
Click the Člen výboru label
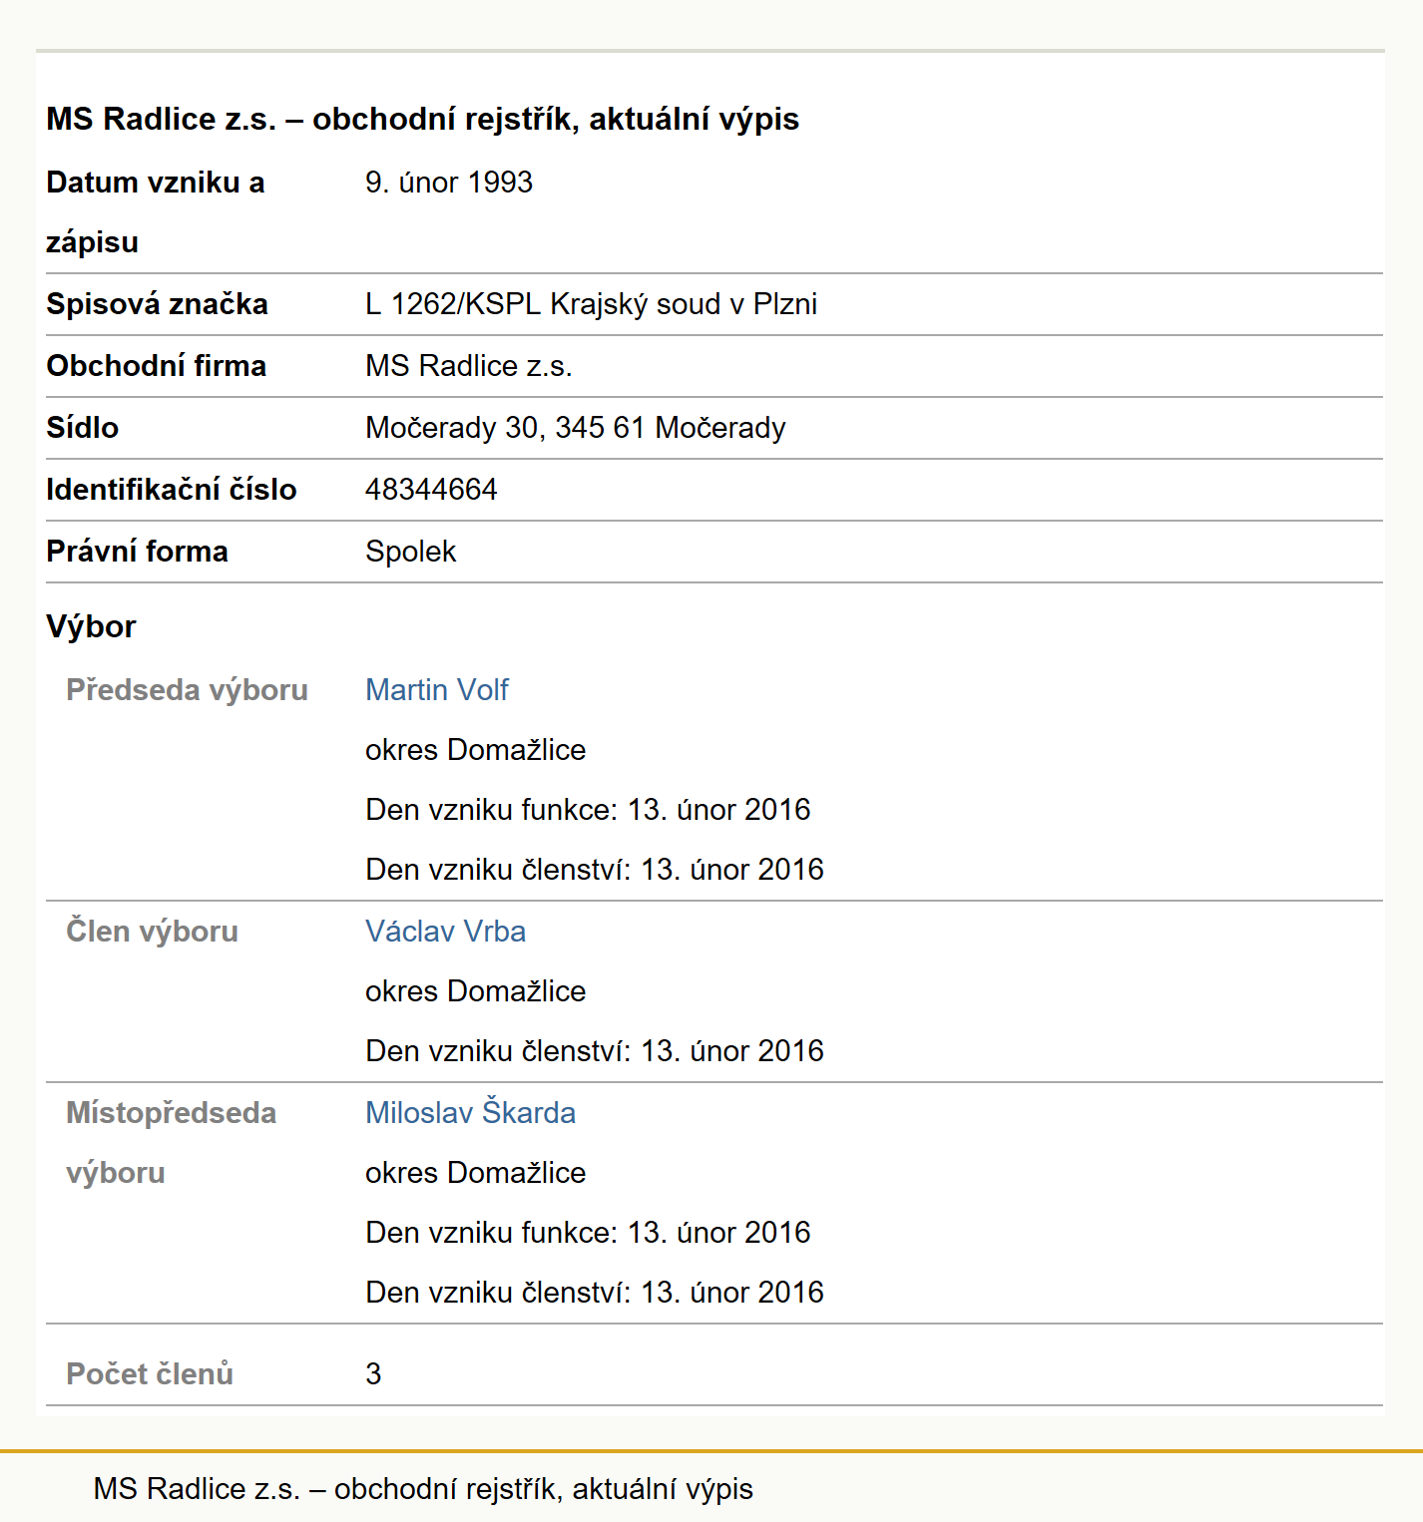(152, 931)
